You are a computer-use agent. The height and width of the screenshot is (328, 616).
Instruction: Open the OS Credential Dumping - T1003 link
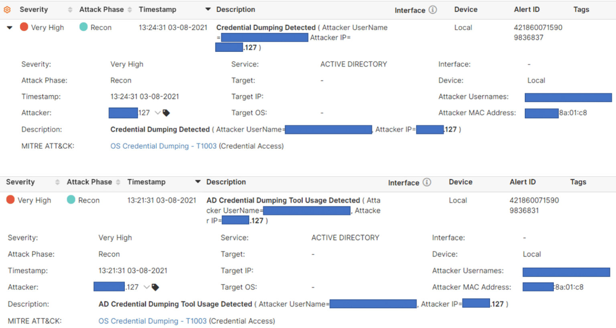163,146
